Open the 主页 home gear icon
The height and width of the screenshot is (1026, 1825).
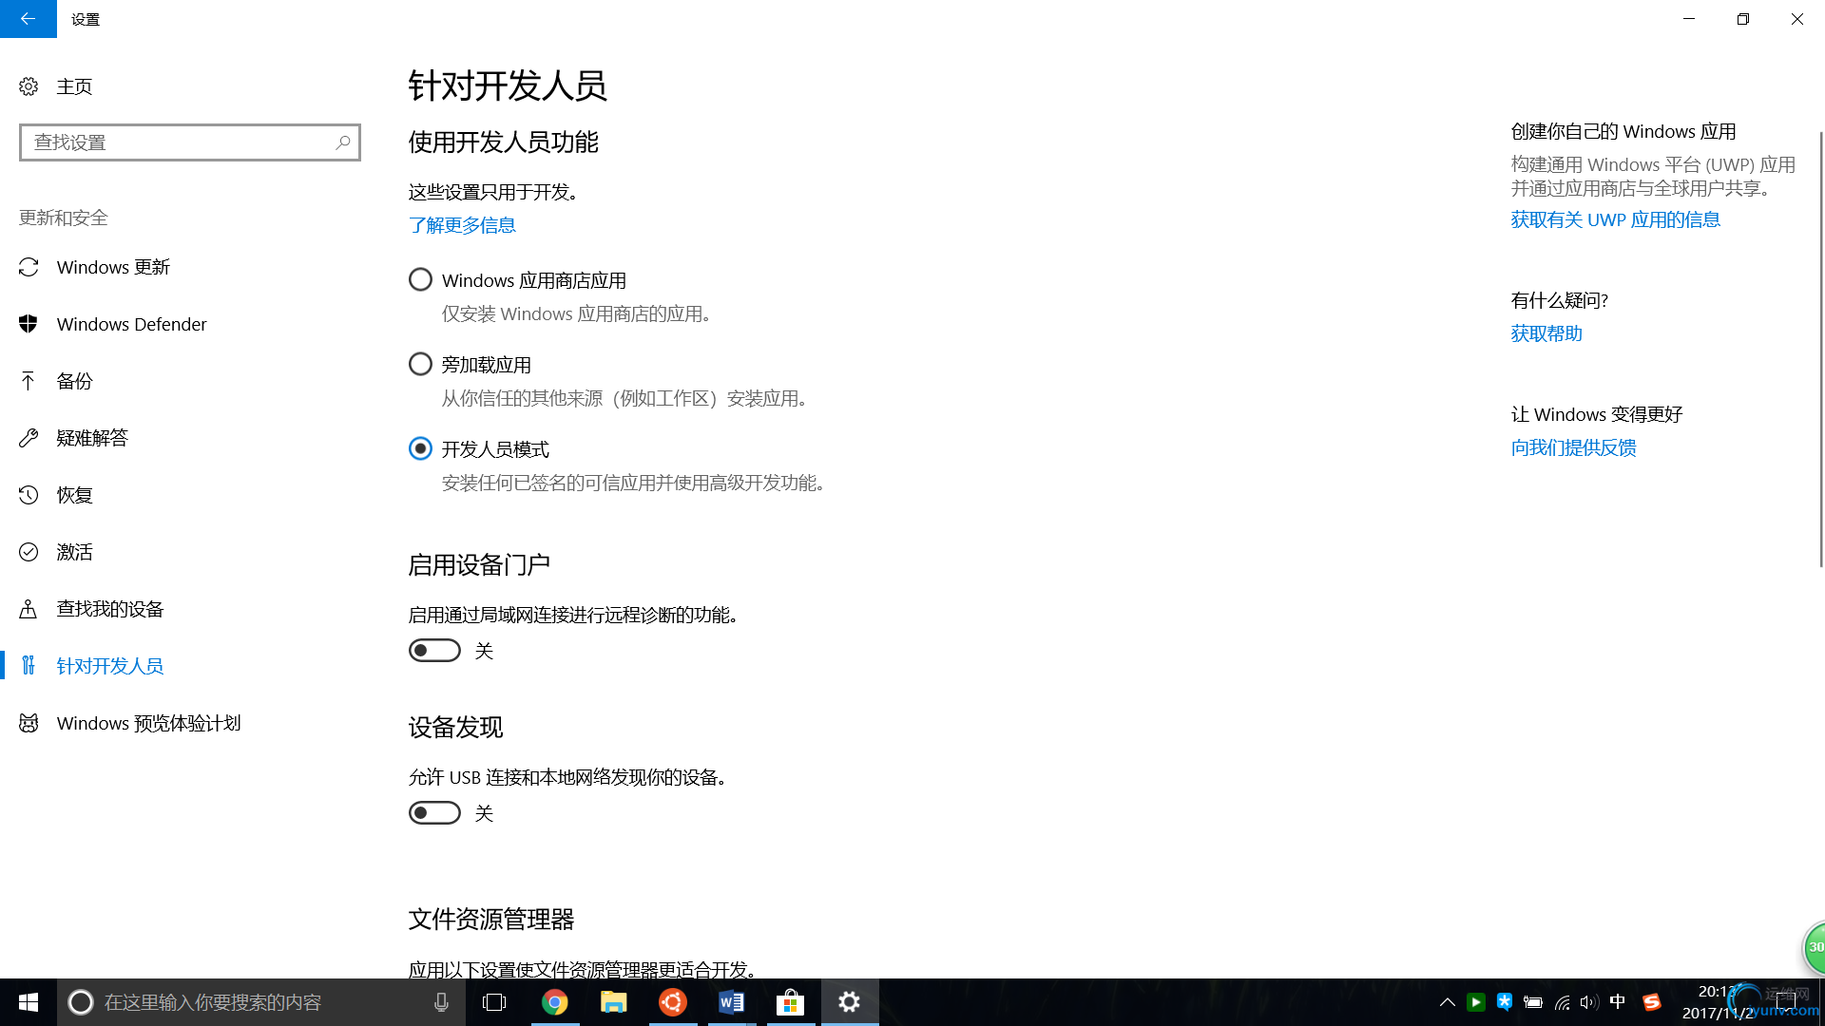click(29, 86)
